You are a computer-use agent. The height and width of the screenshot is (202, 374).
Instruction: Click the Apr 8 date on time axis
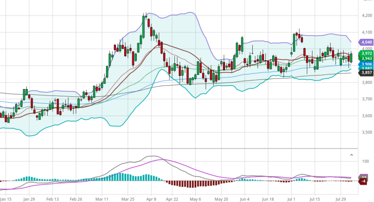[152, 199]
